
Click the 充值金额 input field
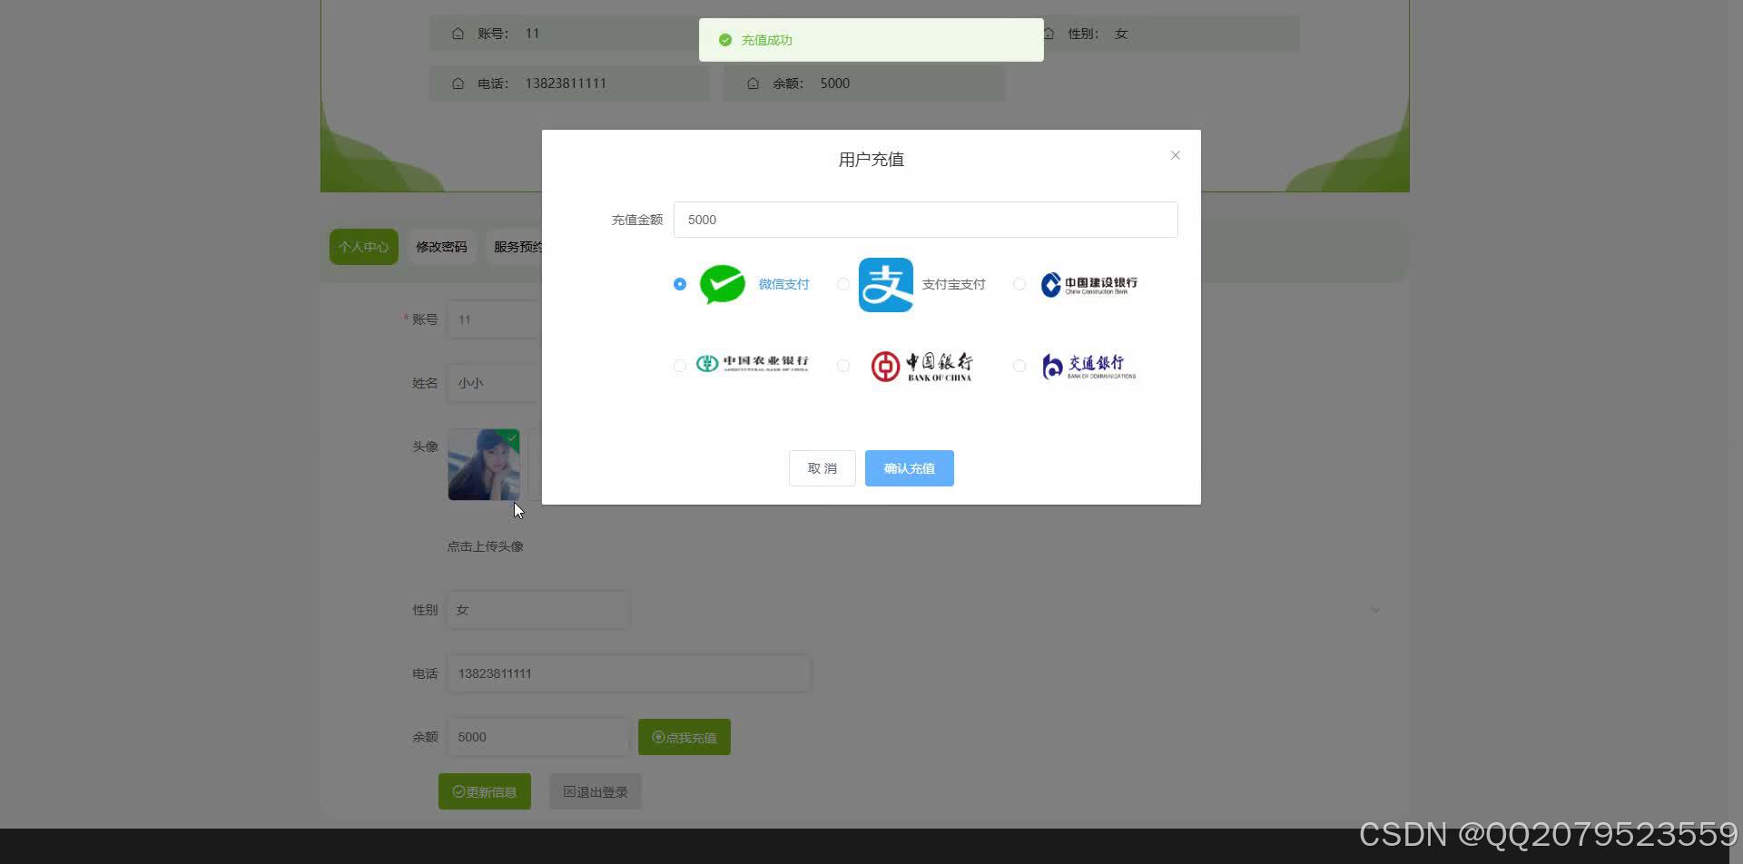[926, 220]
